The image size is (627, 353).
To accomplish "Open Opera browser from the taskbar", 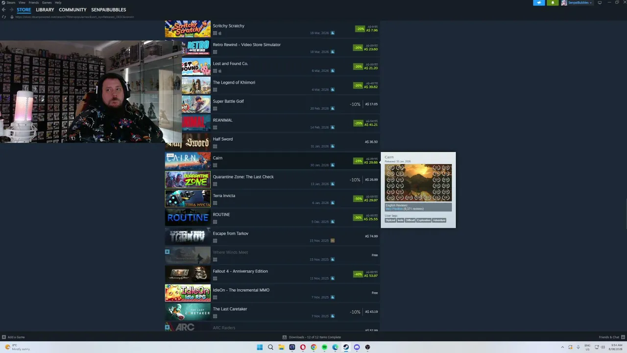I will [x=303, y=348].
